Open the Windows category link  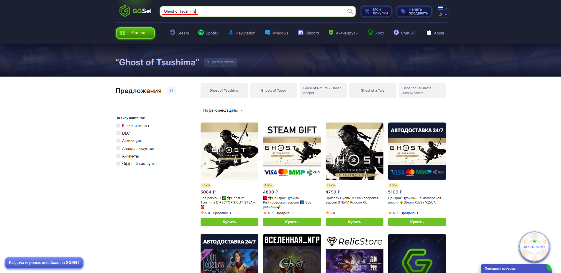(277, 33)
